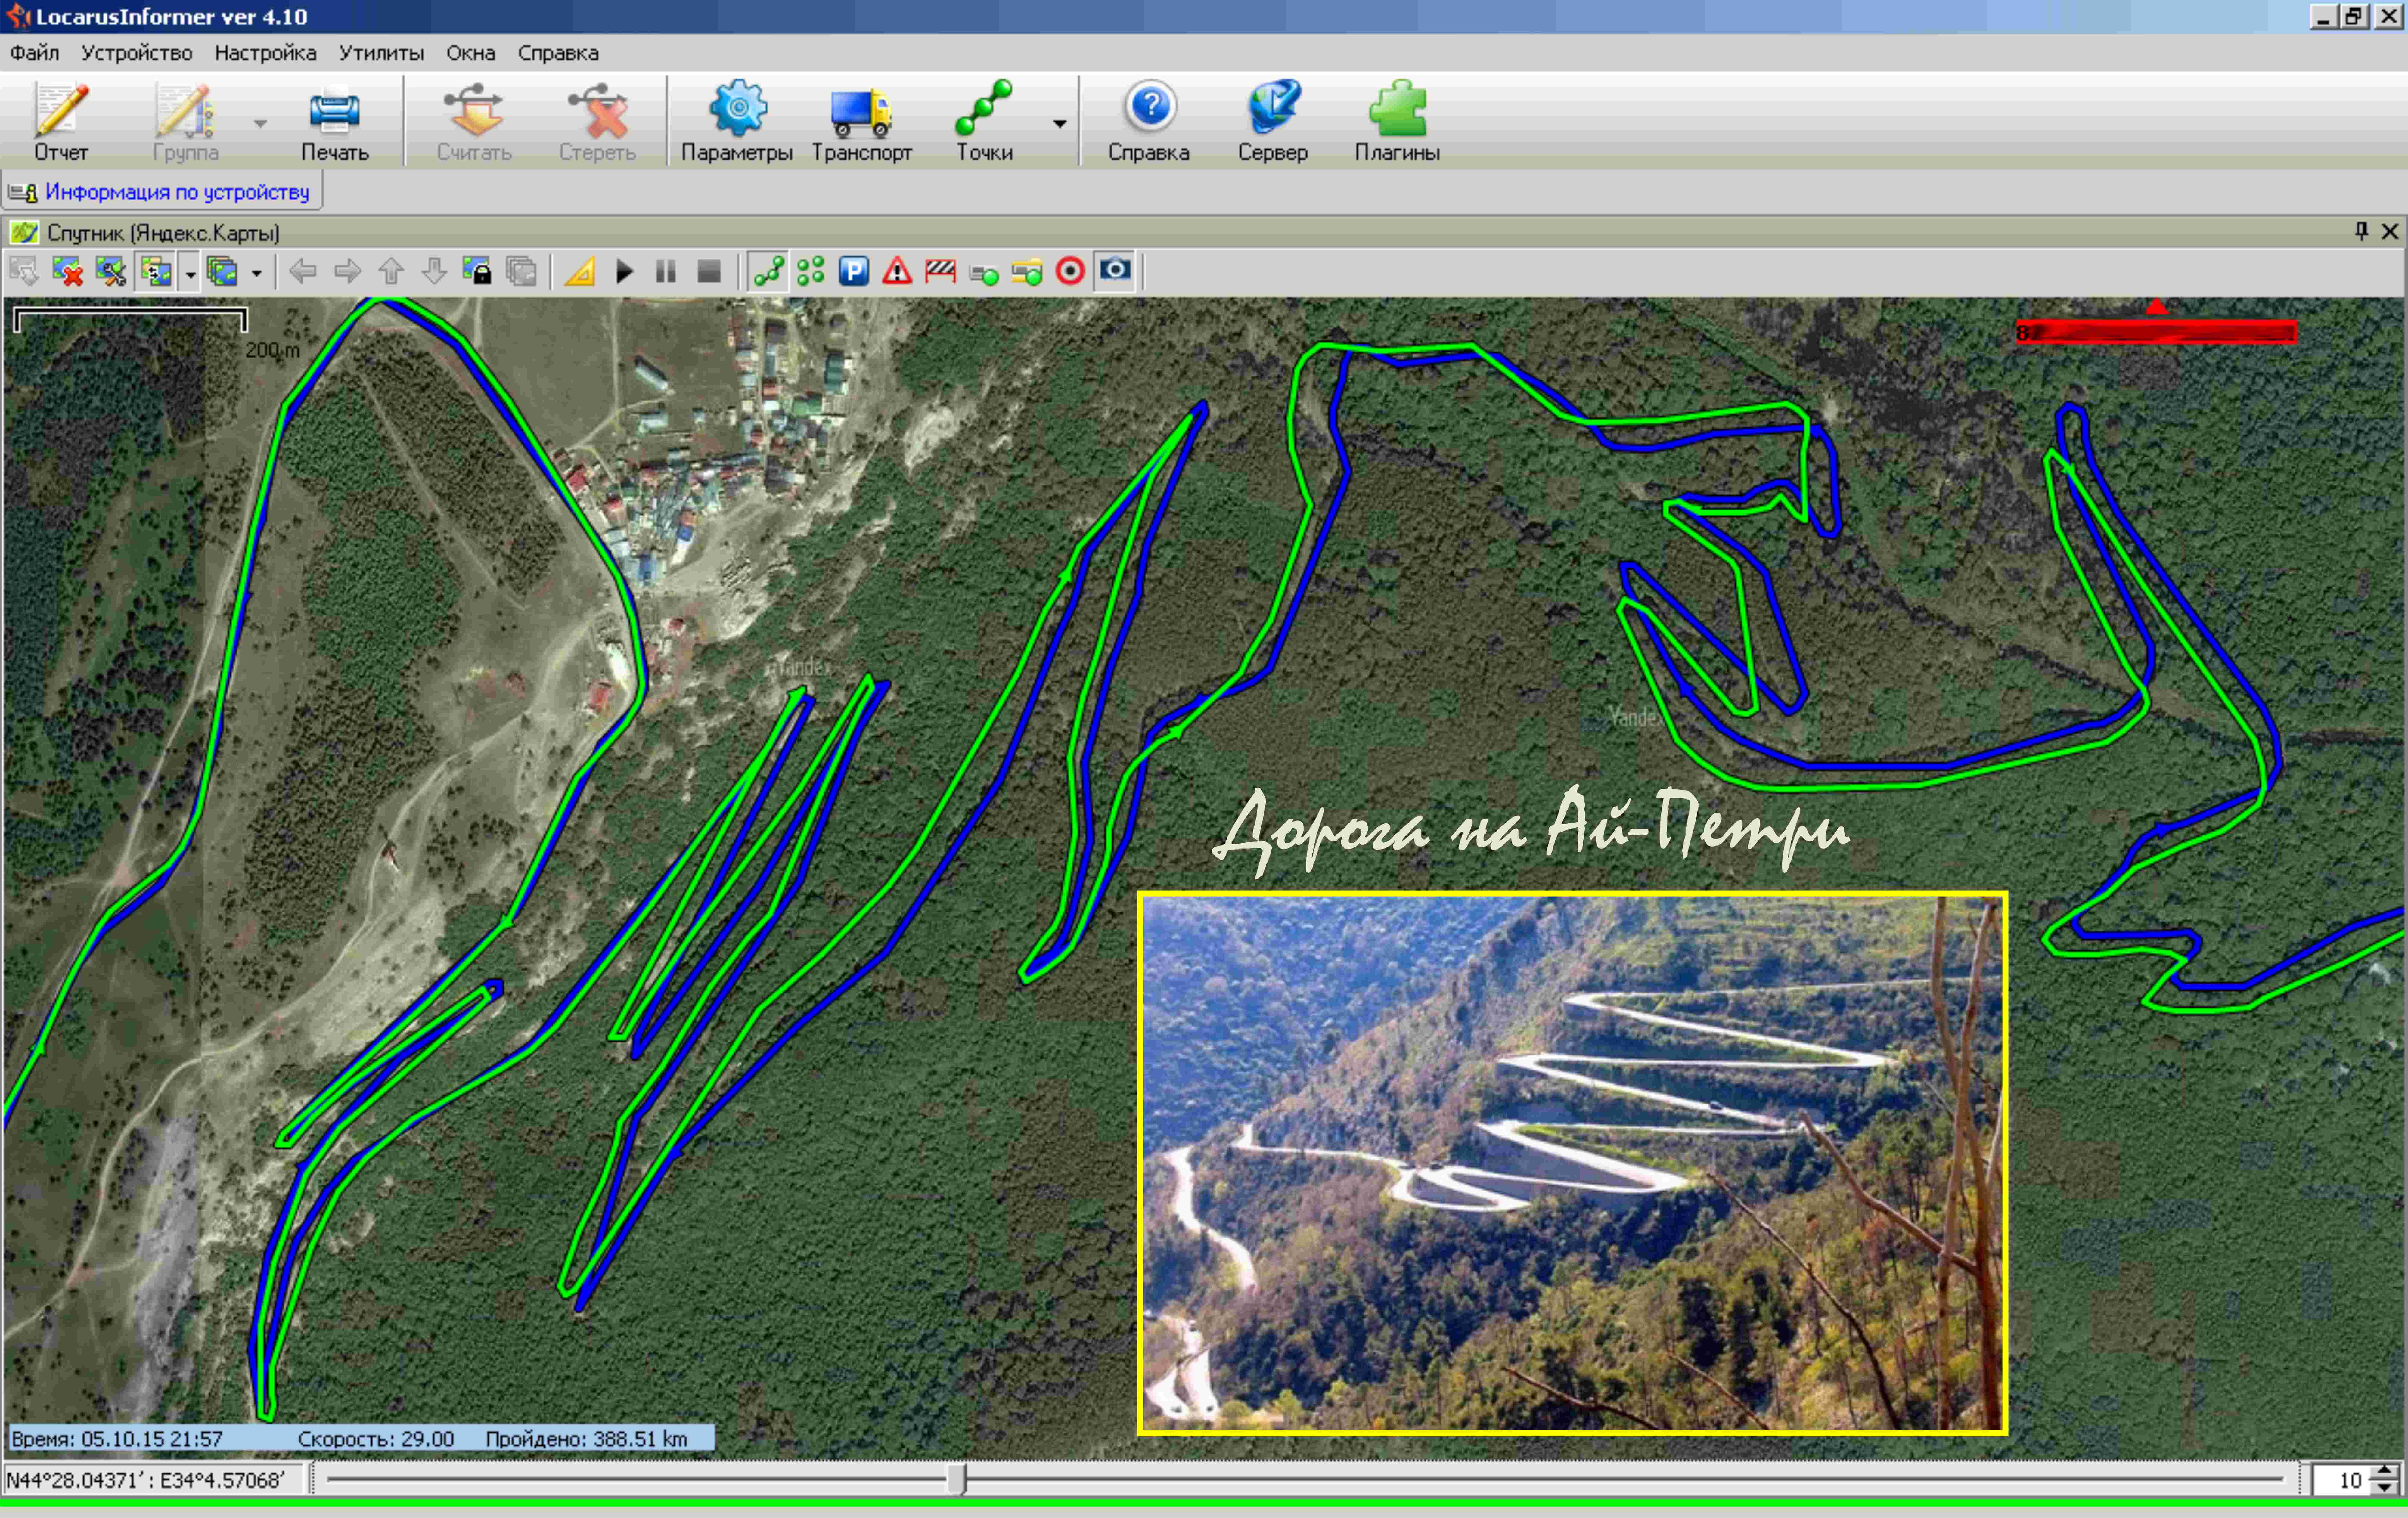Click the map lock icon
Viewport: 2408px width, 1518px height.
(x=477, y=271)
